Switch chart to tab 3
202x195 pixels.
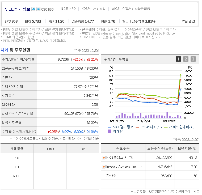193,59
